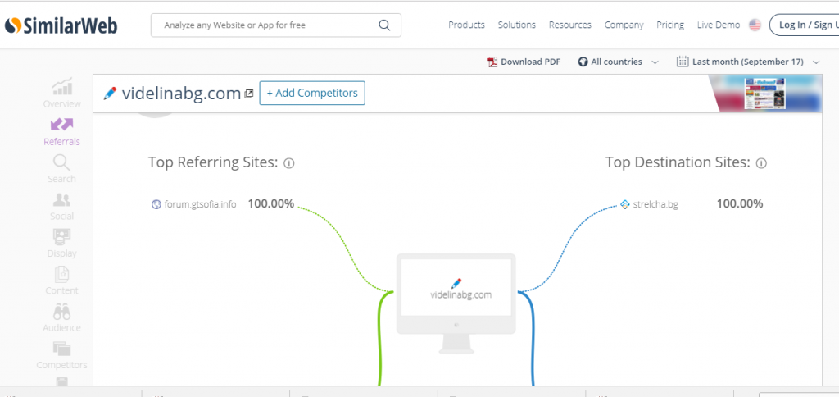This screenshot has width=839, height=397.
Task: Click the forum.gtsofia.info globe icon
Action: click(x=156, y=204)
